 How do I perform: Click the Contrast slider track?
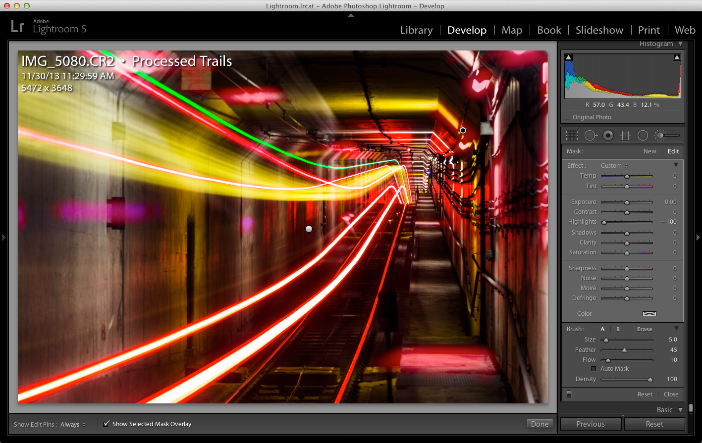pos(627,212)
